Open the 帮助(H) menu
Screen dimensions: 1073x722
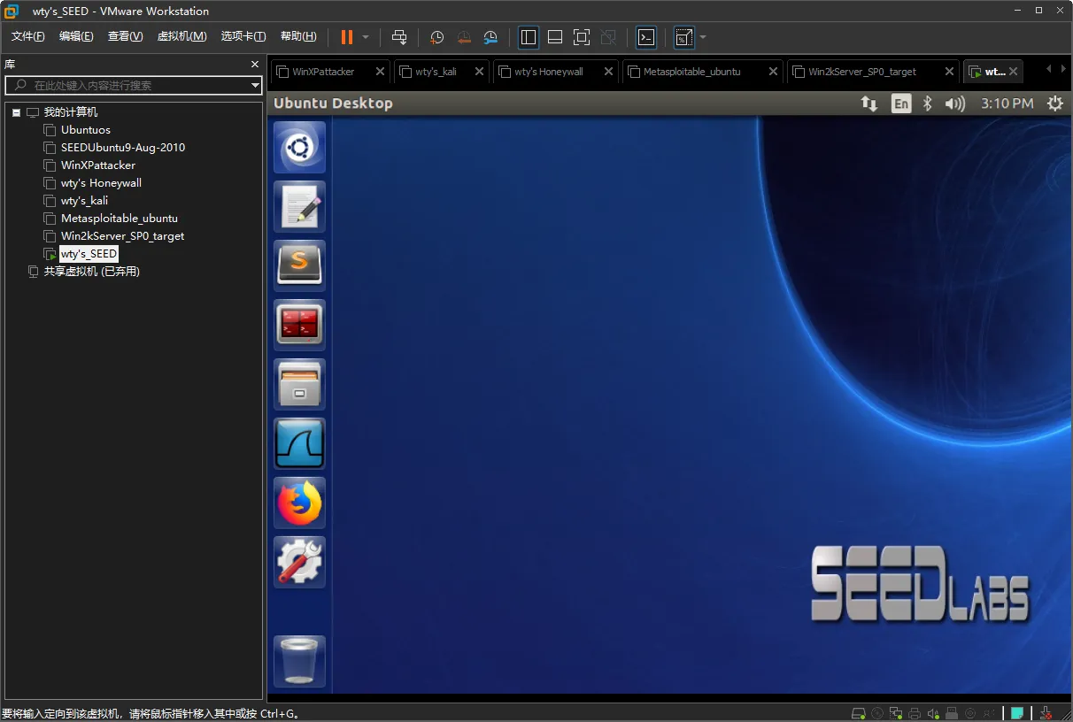pyautogui.click(x=298, y=36)
